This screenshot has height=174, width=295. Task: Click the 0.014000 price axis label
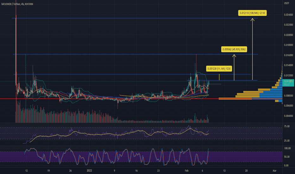(288, 65)
